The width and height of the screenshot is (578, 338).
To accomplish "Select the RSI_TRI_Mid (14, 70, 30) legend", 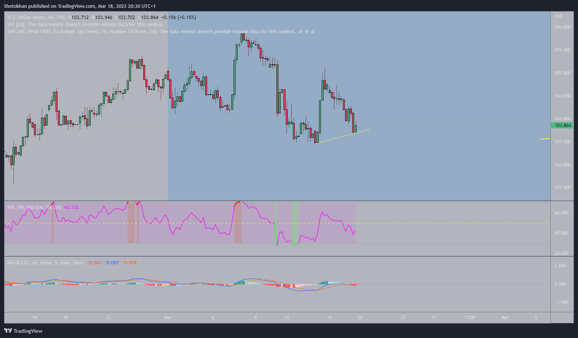I will [34, 207].
